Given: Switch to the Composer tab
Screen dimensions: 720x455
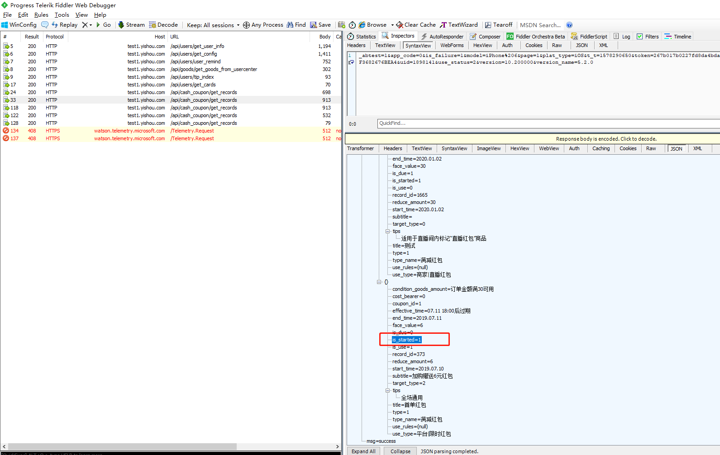Looking at the screenshot, I should pyautogui.click(x=485, y=37).
